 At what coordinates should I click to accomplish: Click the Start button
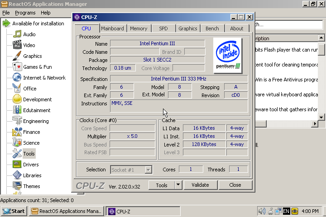point(14,211)
